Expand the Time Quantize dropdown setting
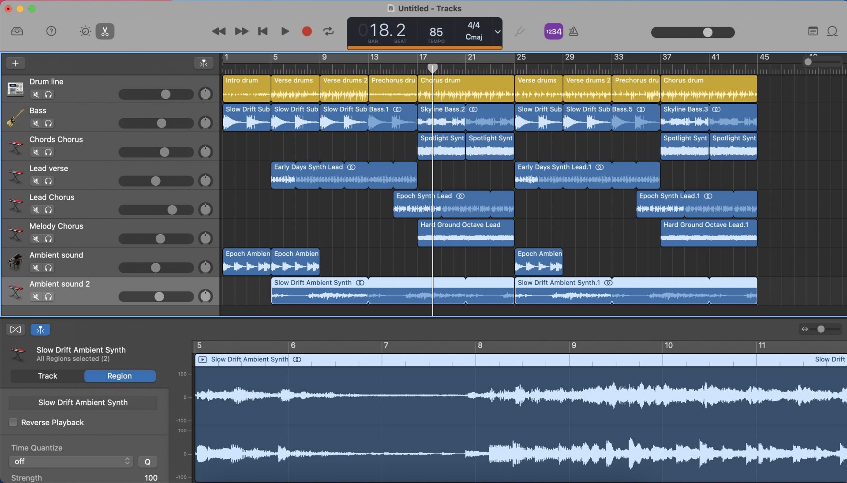This screenshot has height=483, width=847. coord(69,462)
